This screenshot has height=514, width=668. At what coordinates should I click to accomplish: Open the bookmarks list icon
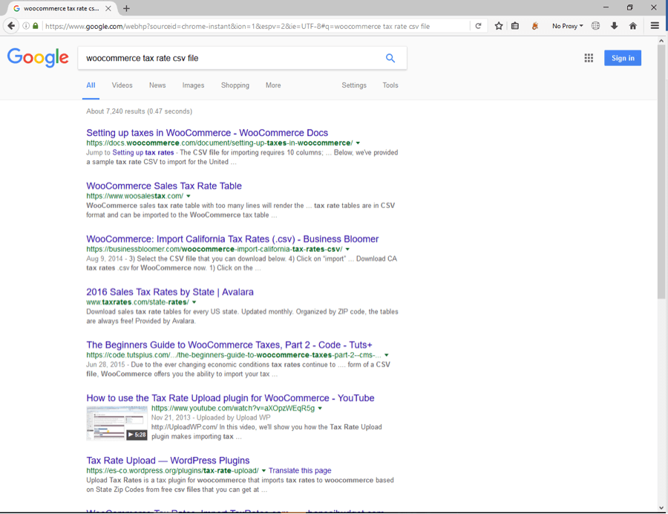click(x=515, y=26)
